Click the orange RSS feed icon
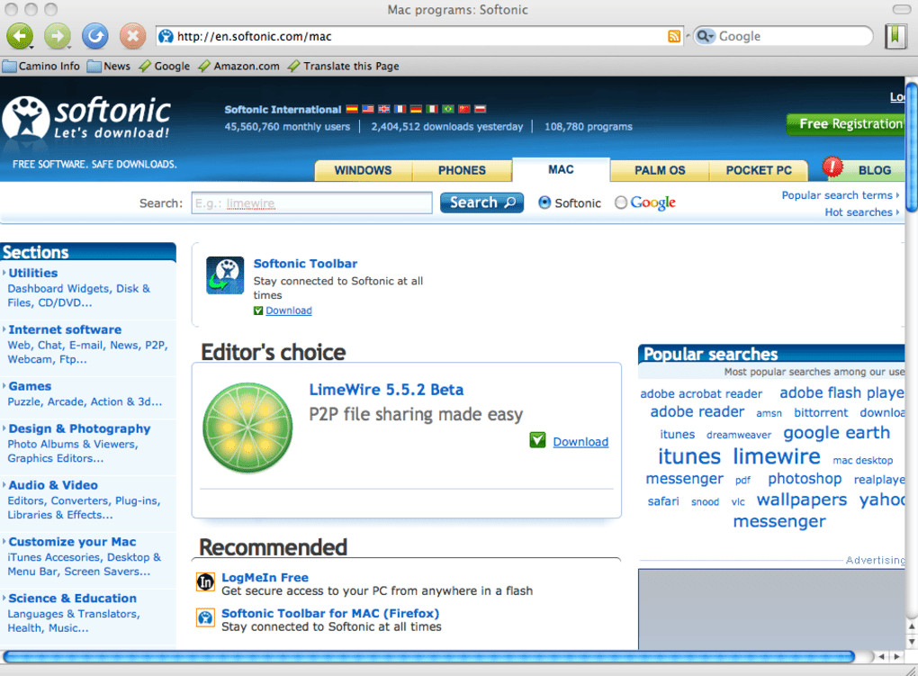This screenshot has width=918, height=676. 674,36
